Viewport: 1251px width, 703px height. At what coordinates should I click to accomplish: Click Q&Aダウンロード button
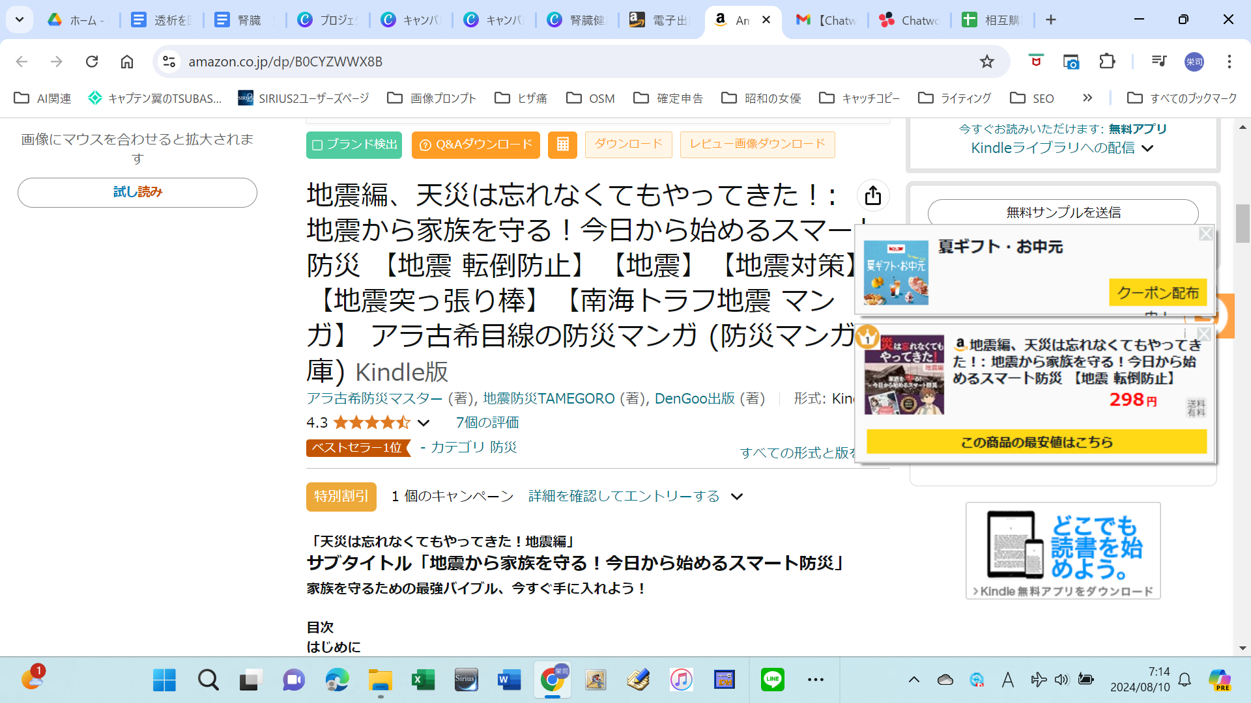[476, 145]
